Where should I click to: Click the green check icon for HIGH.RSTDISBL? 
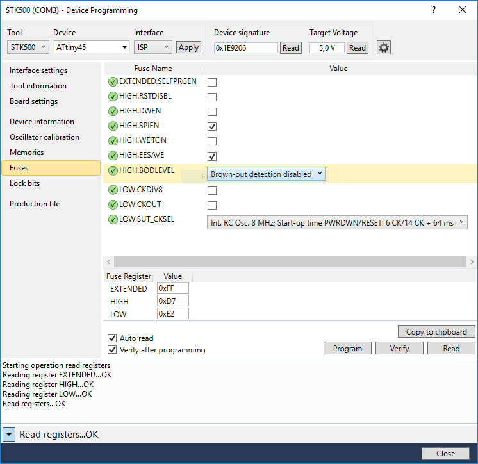[x=113, y=96]
